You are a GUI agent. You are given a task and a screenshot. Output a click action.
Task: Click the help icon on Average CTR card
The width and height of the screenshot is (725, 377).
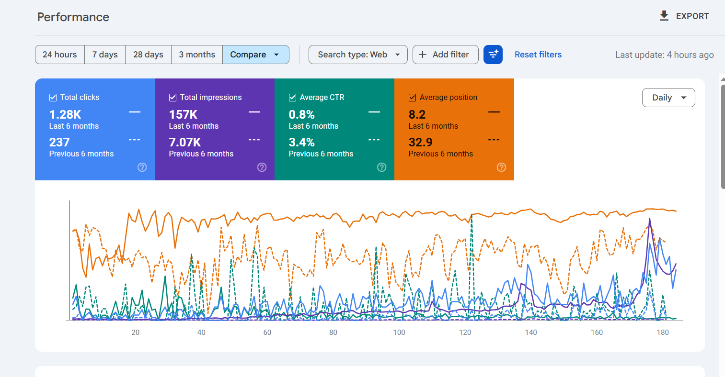pyautogui.click(x=382, y=167)
